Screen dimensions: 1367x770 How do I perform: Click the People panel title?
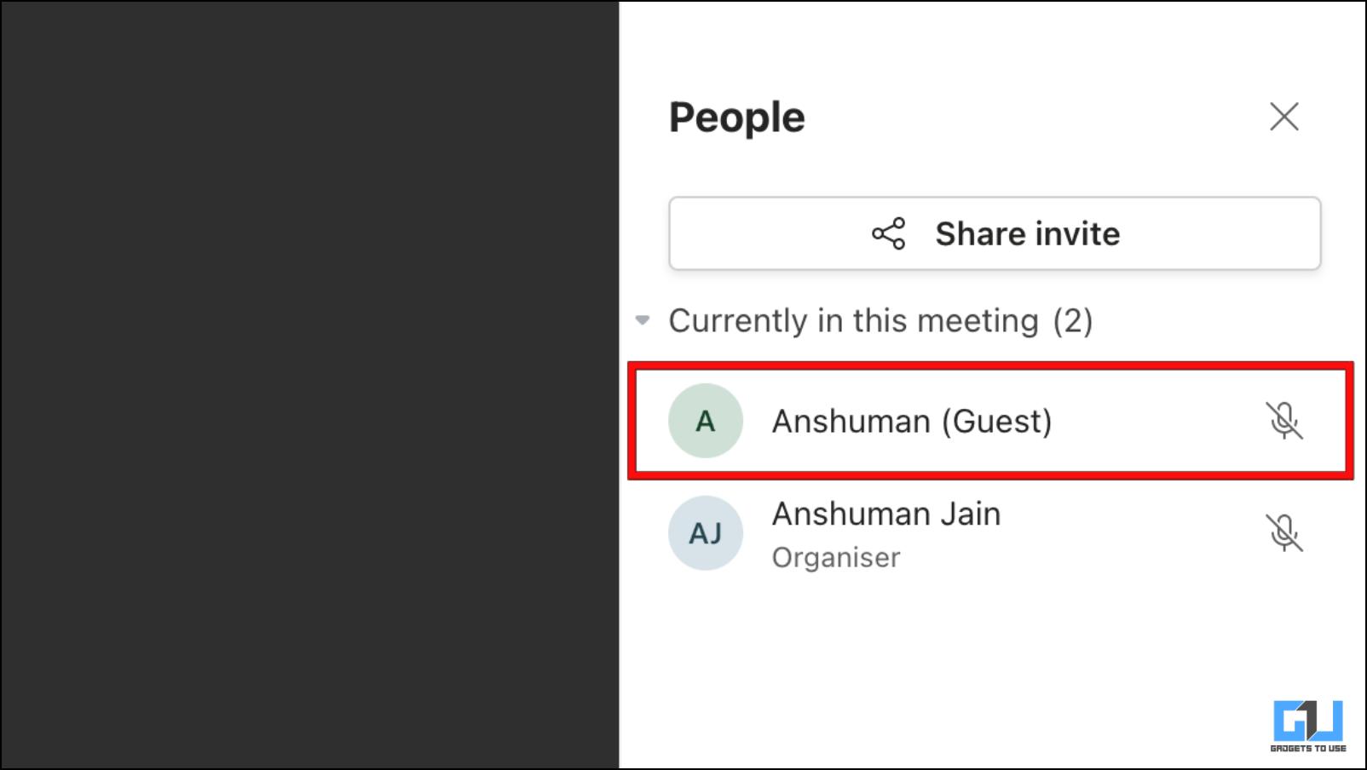coord(736,118)
